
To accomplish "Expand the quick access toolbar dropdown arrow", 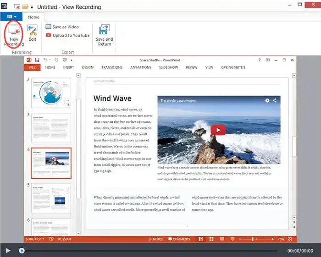I will tap(32, 7).
